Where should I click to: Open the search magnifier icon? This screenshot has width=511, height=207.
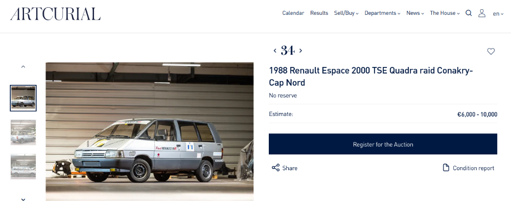click(469, 13)
